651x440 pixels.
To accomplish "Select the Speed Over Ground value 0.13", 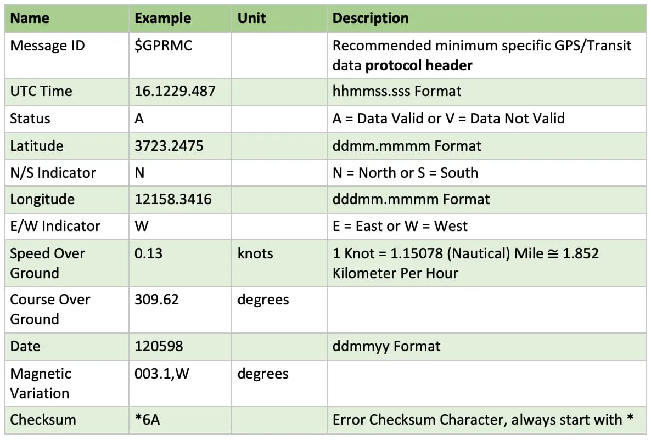I will [149, 253].
